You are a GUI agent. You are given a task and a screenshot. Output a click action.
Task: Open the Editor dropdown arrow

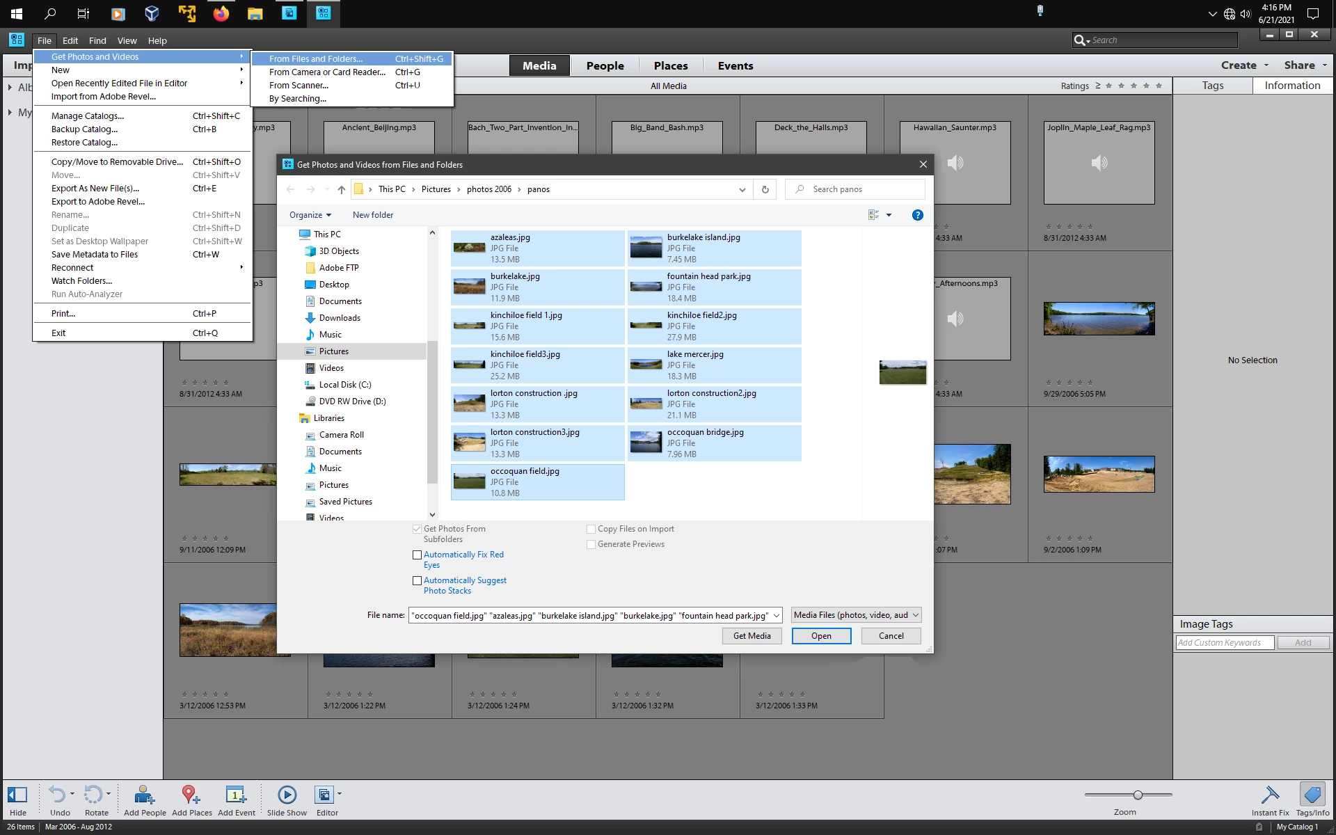[340, 794]
